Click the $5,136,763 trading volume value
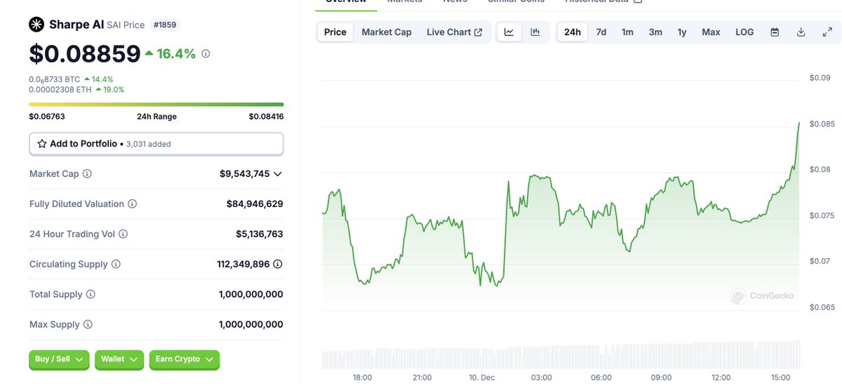Screen dimensions: 842x384 tap(260, 234)
